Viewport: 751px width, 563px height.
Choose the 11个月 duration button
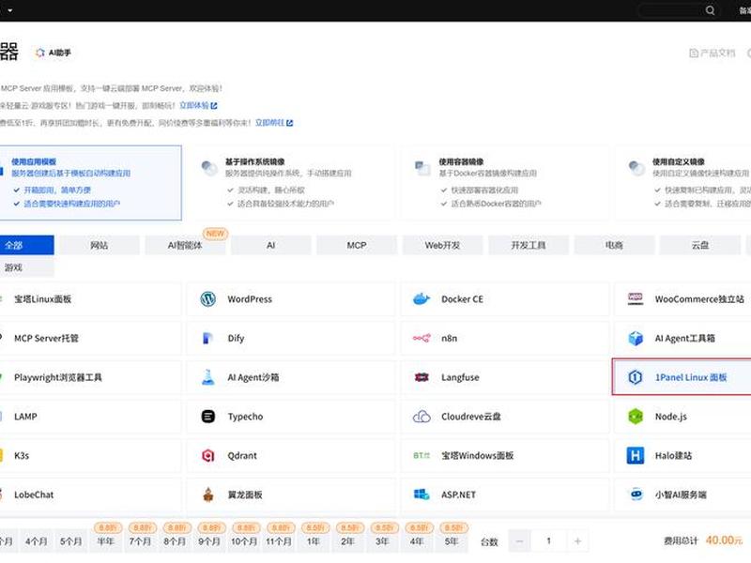279,541
